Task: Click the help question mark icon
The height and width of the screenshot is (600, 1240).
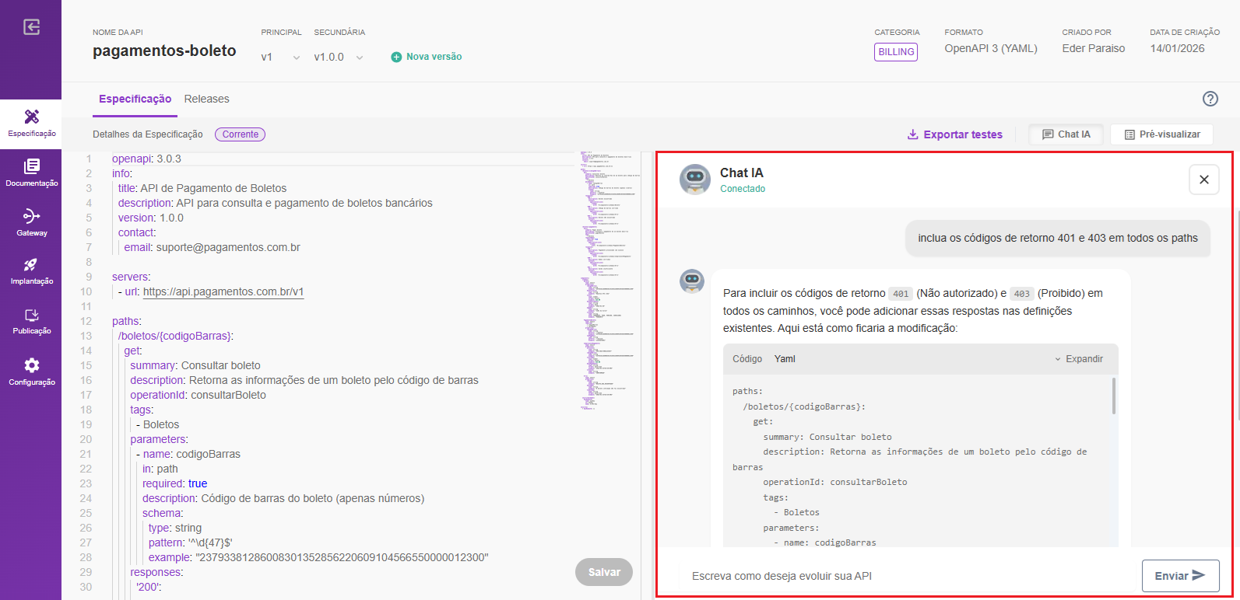Action: point(1210,99)
